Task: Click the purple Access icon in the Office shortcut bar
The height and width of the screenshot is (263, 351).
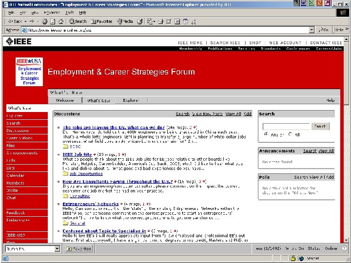Action: [x=327, y=3]
